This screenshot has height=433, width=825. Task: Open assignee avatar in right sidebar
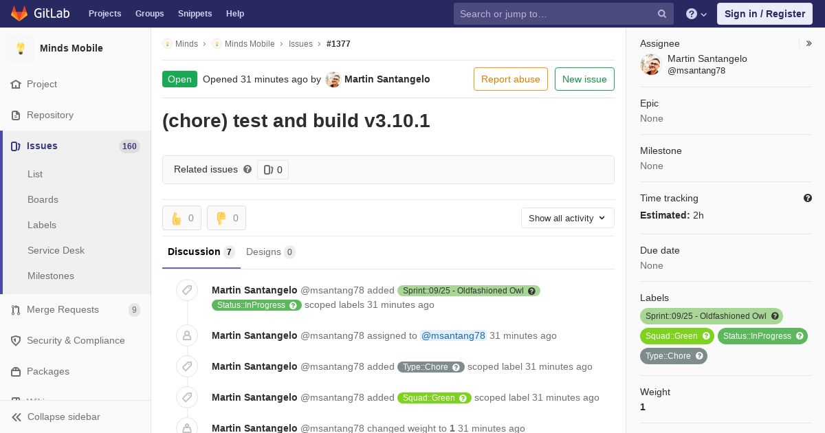click(650, 65)
